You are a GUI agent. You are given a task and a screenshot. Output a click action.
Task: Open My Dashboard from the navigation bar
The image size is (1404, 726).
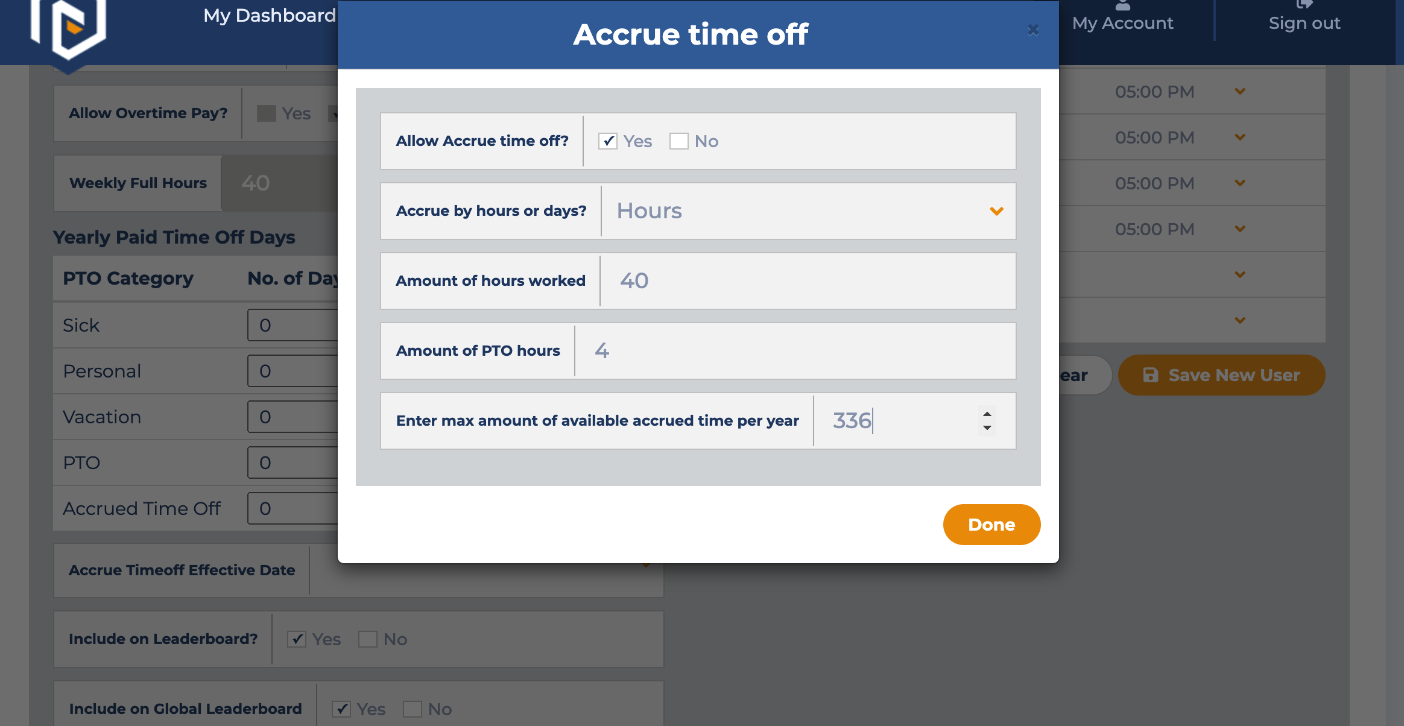(x=270, y=16)
